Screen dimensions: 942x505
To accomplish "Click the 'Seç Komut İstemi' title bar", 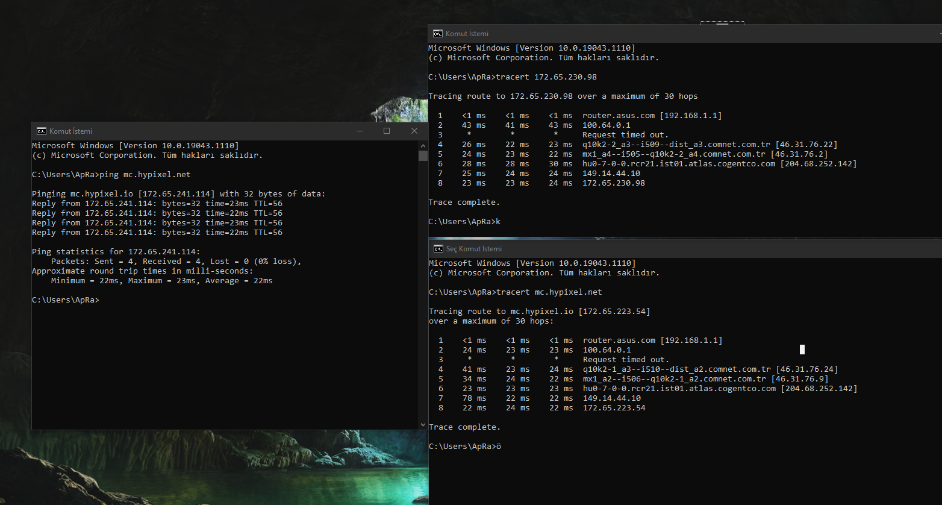I will point(685,248).
